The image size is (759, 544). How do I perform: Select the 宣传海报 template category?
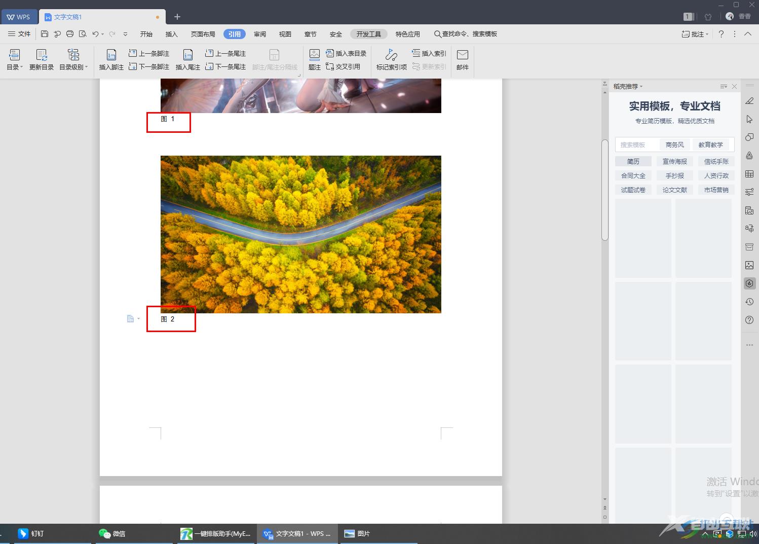click(x=675, y=161)
